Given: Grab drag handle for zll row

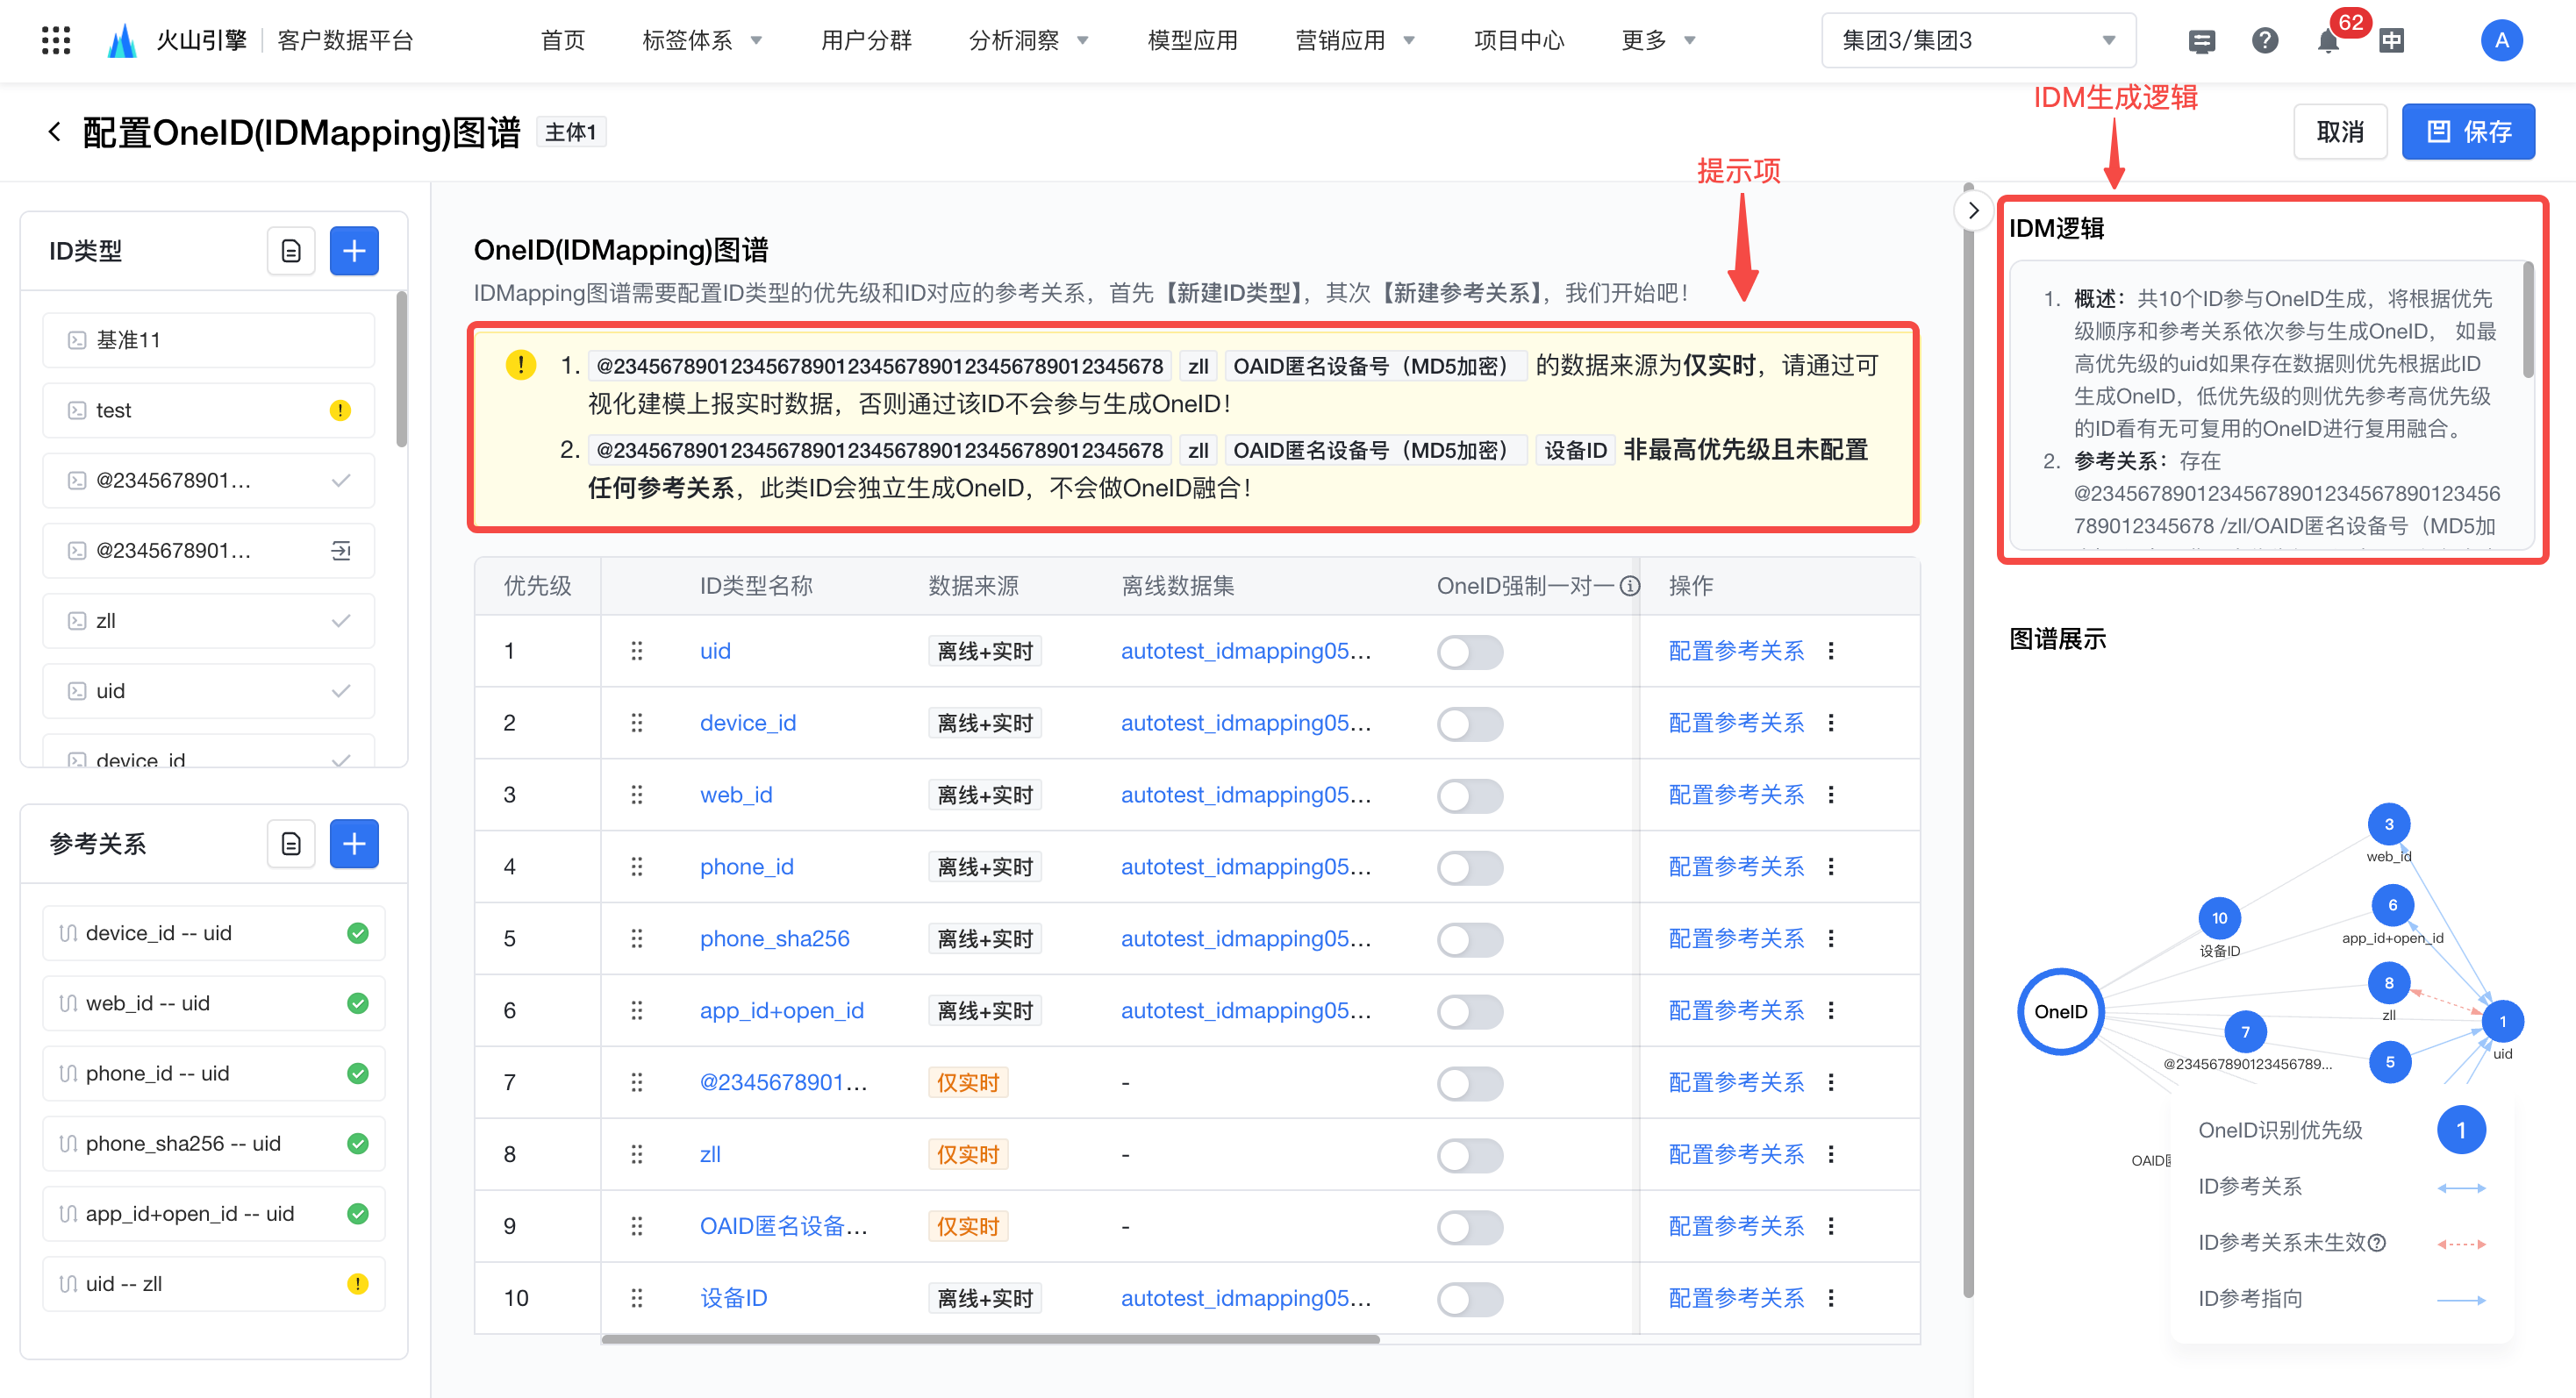Looking at the screenshot, I should coord(637,1154).
